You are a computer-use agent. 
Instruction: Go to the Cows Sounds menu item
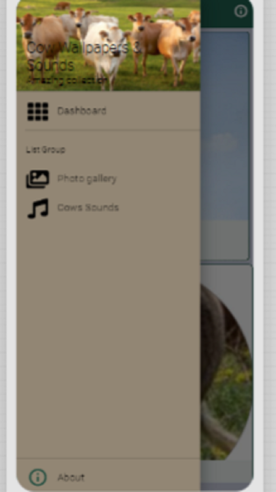[x=109, y=208]
